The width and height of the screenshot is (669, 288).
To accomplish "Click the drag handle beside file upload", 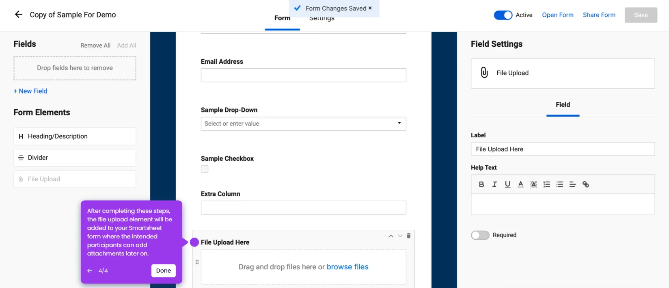I will pyautogui.click(x=197, y=262).
